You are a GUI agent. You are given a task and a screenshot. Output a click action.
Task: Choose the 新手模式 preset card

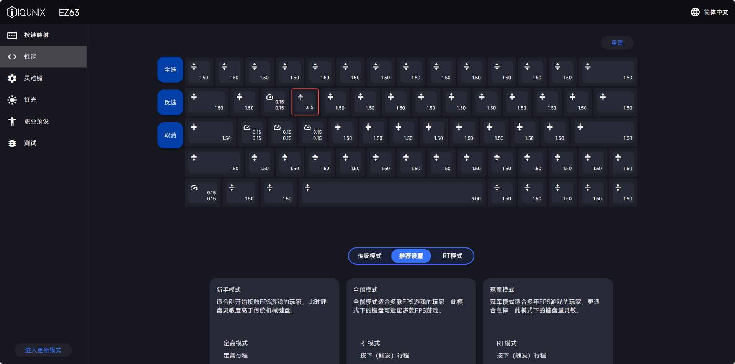(x=274, y=321)
